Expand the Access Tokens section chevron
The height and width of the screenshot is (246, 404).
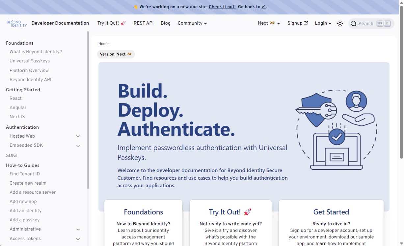click(78, 239)
